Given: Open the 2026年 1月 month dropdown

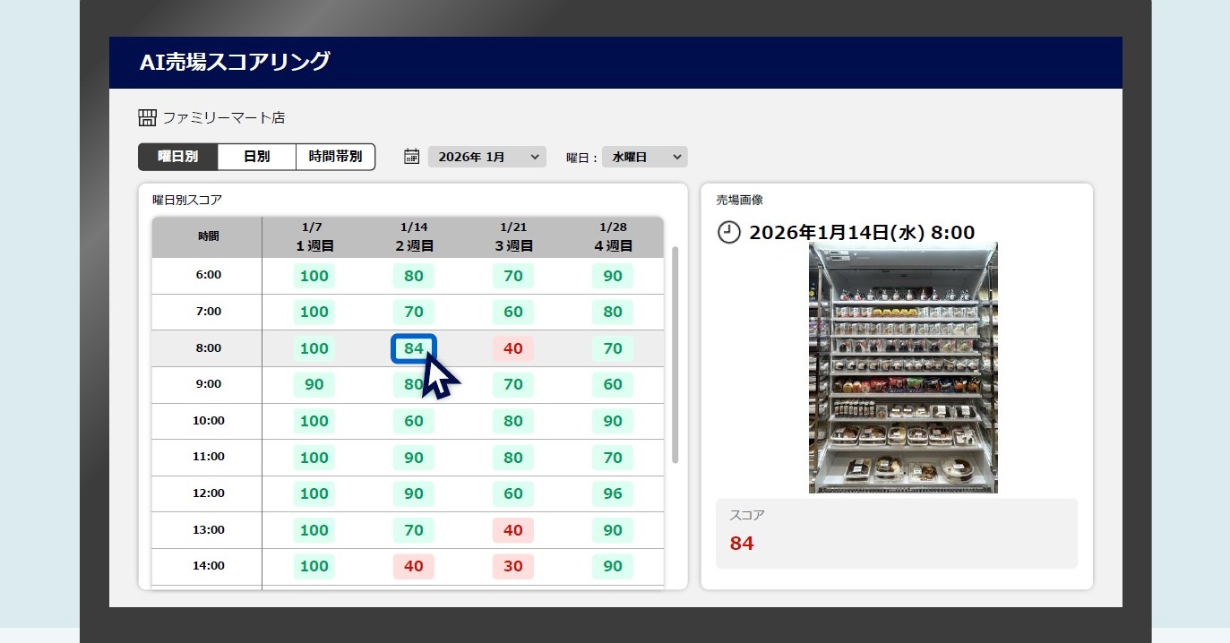Looking at the screenshot, I should (x=486, y=156).
